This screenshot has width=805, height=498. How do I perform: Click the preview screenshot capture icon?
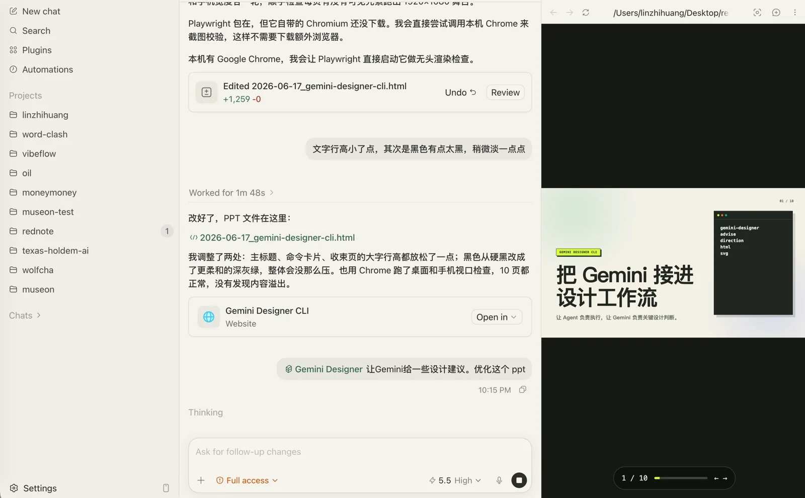click(x=757, y=13)
